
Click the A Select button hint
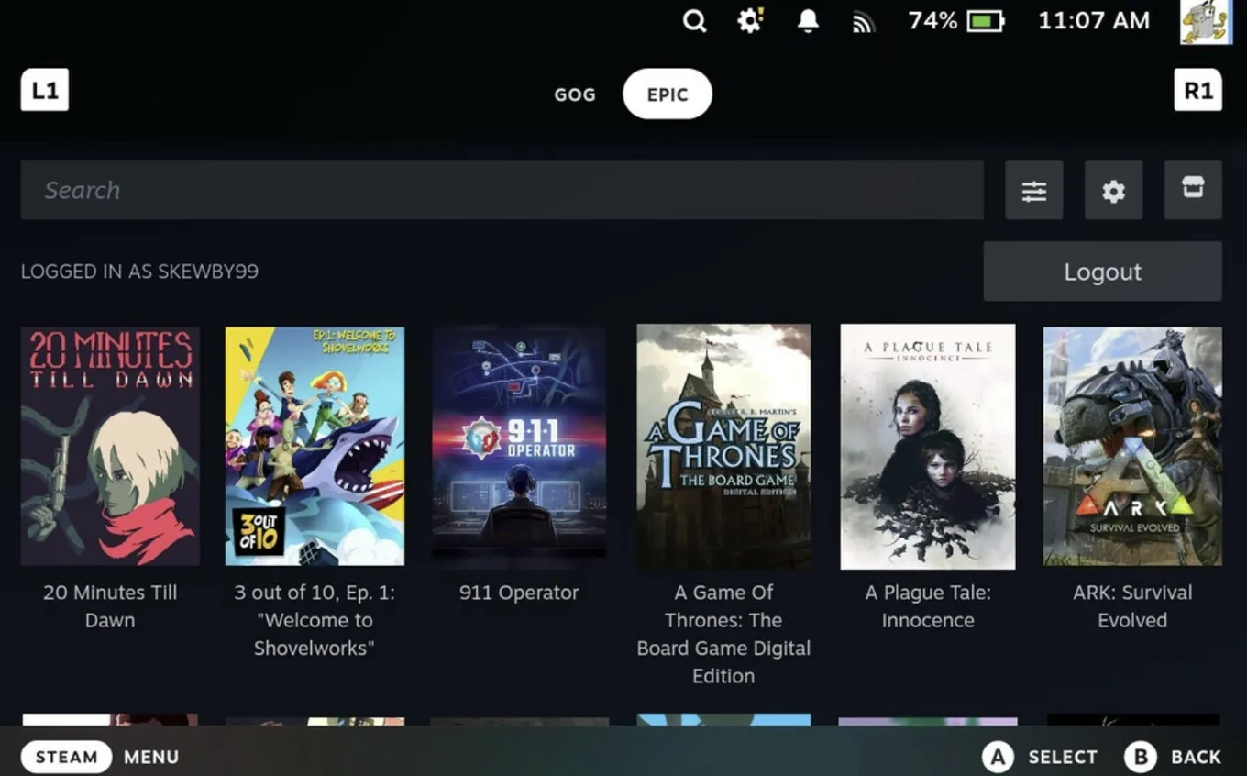pos(1040,757)
